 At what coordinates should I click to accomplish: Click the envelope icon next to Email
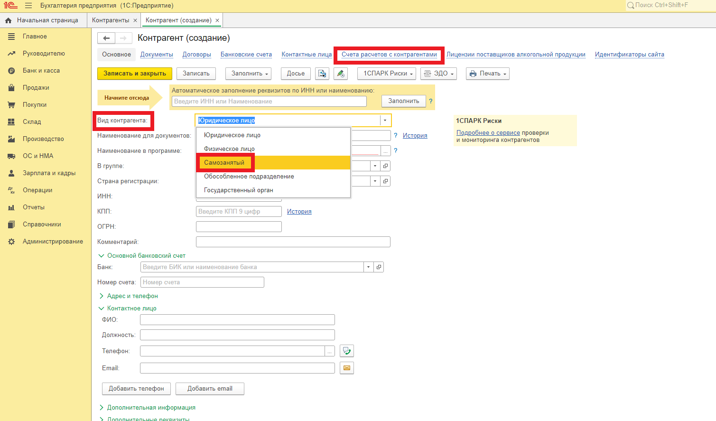(347, 368)
